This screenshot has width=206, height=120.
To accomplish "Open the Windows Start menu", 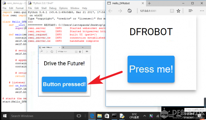I will point(5,116).
